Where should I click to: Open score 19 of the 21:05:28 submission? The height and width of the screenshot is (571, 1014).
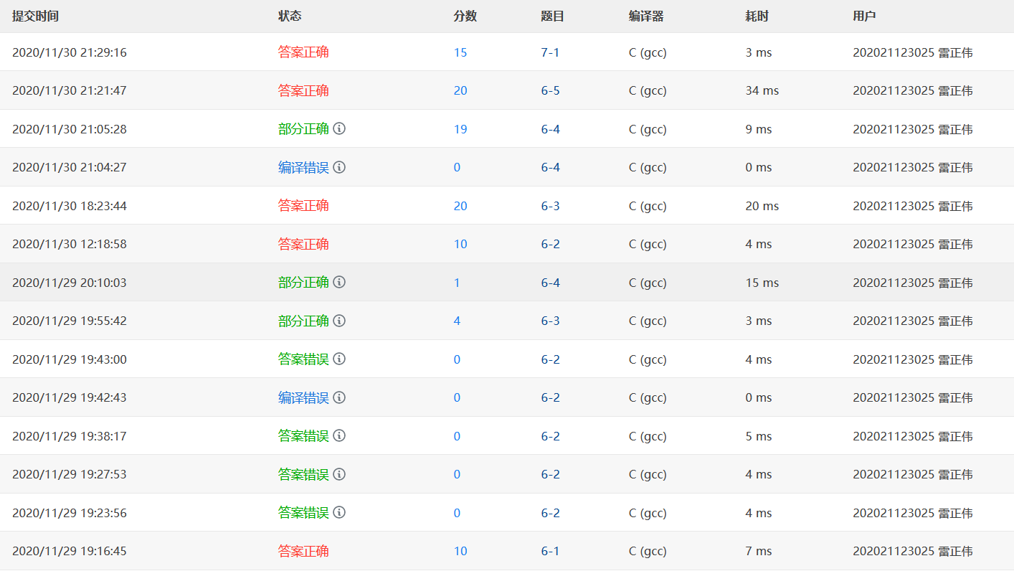coord(460,129)
